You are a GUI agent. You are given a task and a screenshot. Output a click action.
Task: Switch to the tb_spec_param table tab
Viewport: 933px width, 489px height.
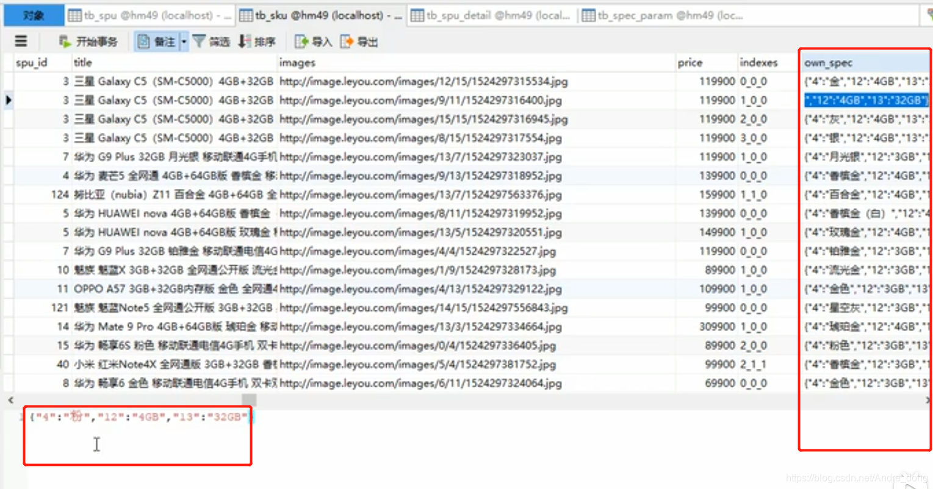coord(663,15)
